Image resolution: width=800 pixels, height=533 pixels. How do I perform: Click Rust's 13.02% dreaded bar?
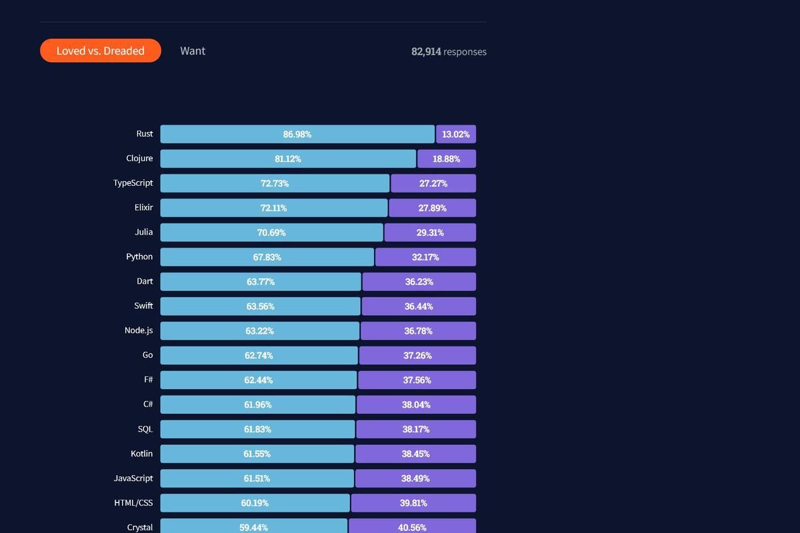456,134
